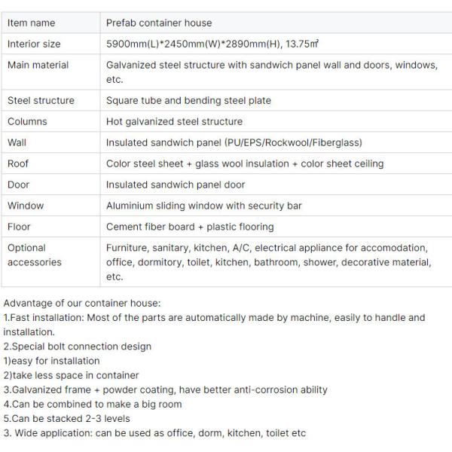This screenshot has height=452, width=452.
Task: Click the 'Main material' row label
Action: [38, 65]
